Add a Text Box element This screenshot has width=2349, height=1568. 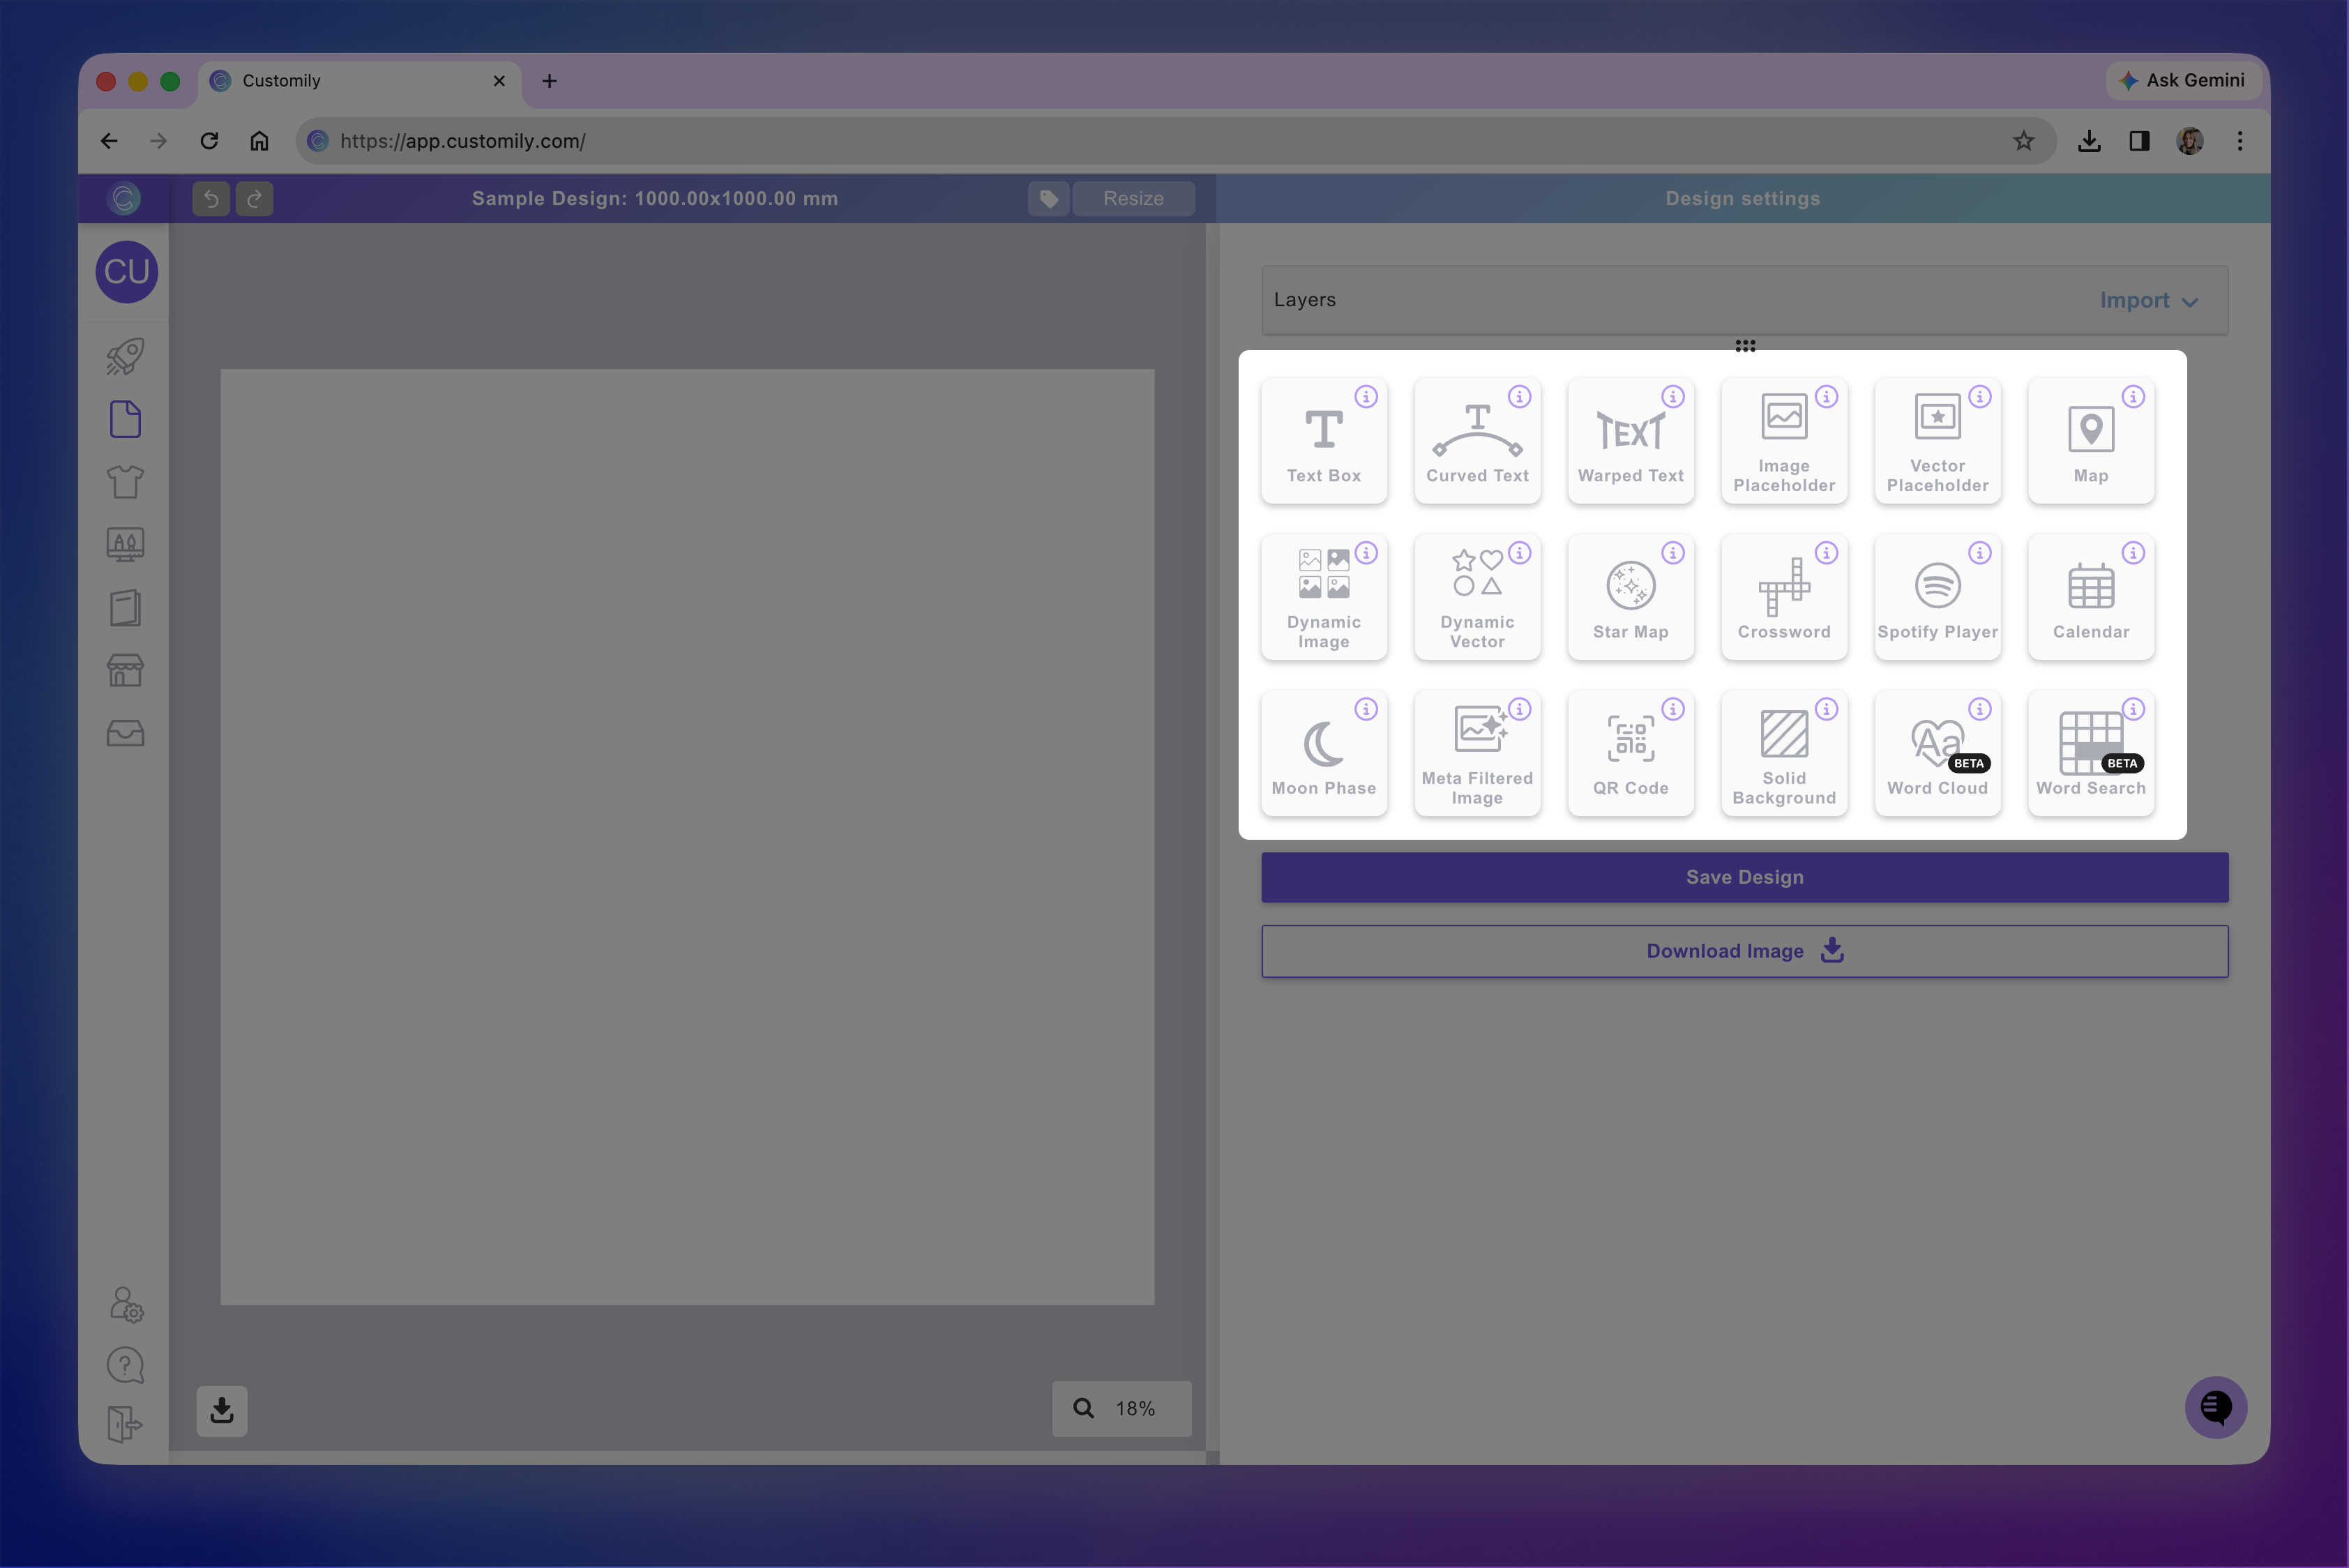[1323, 441]
